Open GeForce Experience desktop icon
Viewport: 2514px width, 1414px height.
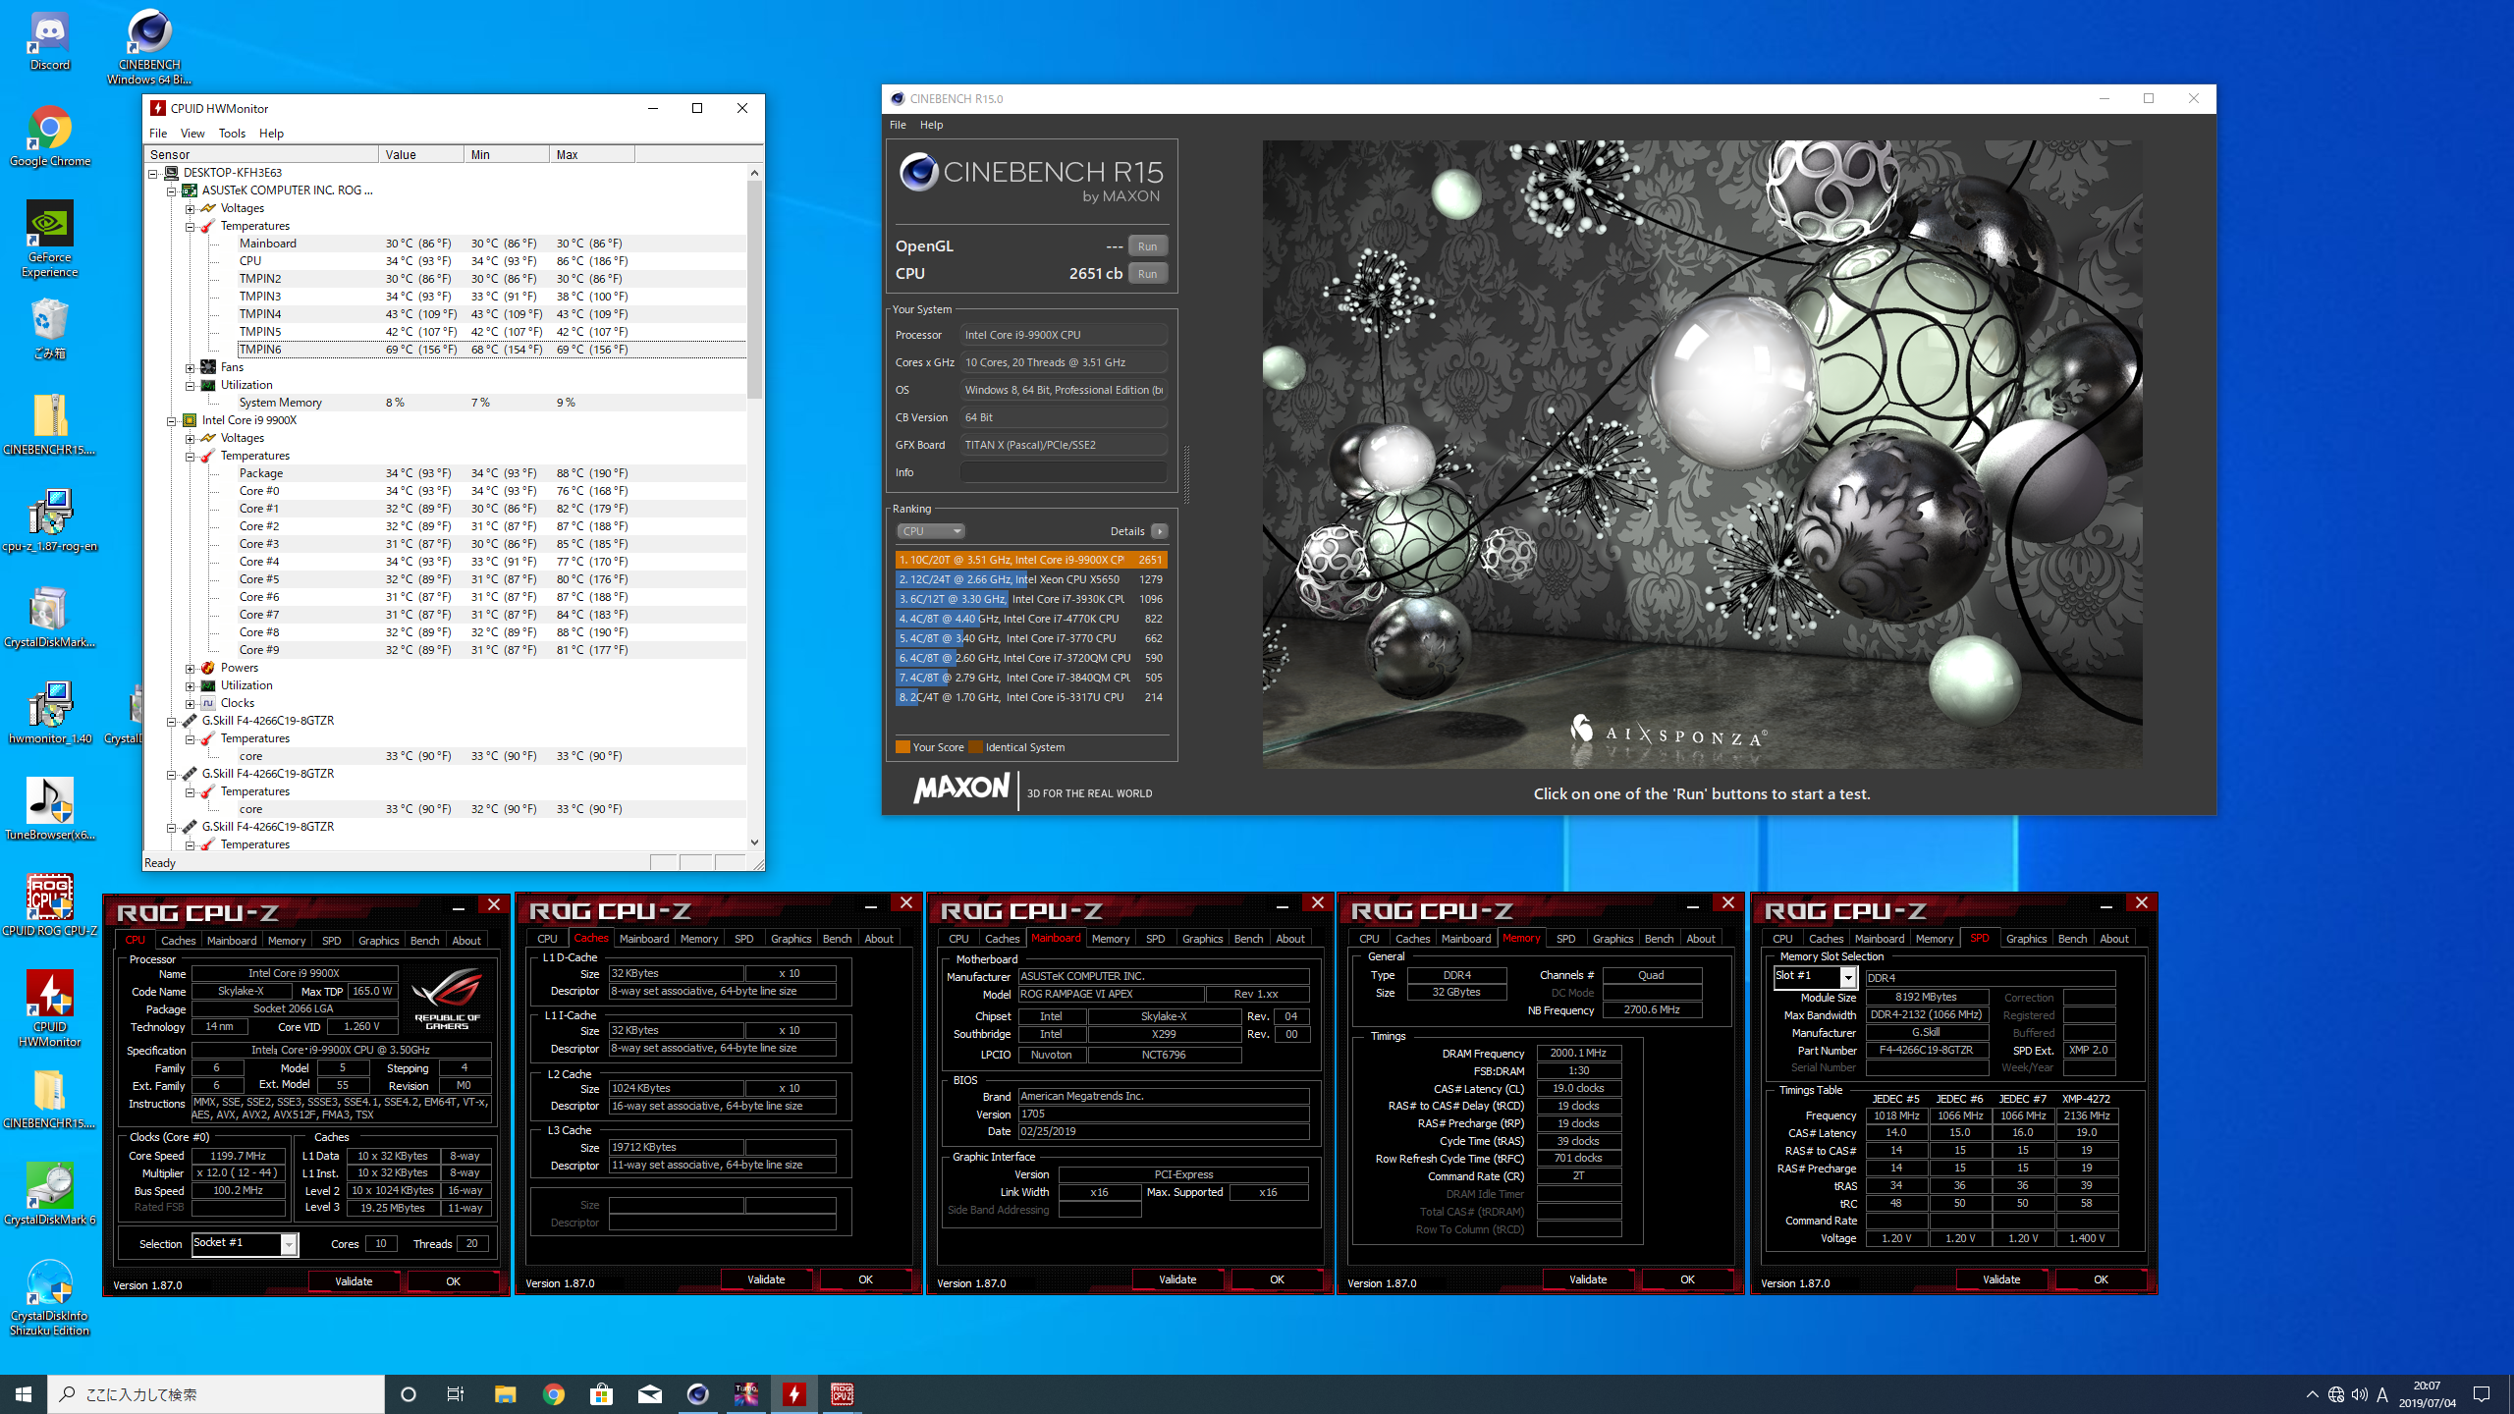pos(49,239)
